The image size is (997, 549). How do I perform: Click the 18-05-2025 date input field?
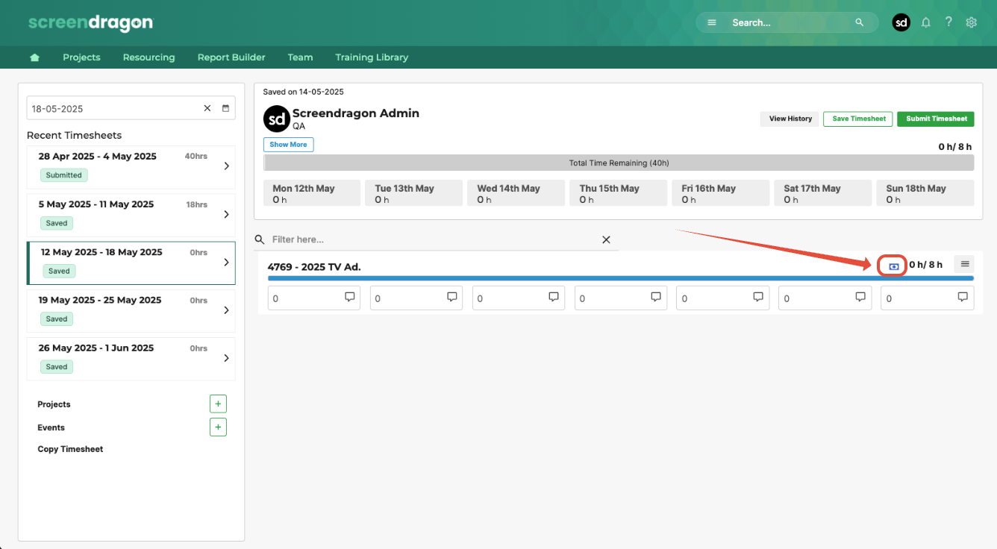(131, 108)
